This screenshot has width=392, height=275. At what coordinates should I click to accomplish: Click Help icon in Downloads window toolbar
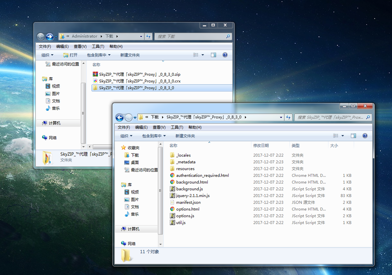pyautogui.click(x=225, y=55)
